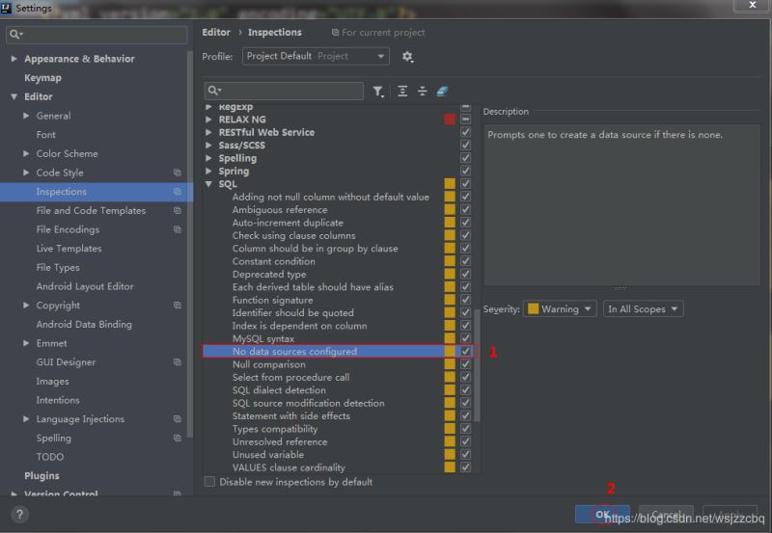Click the profile gear settings icon
772x533 pixels.
point(407,57)
